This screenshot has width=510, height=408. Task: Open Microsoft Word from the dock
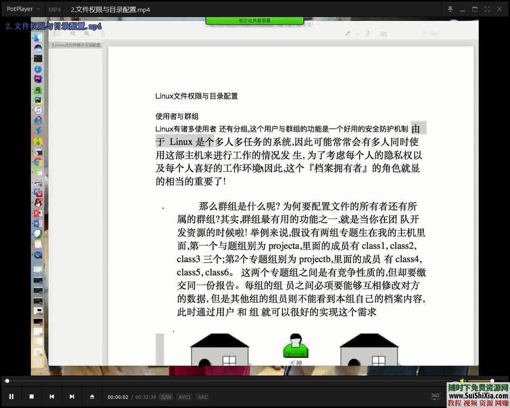(x=38, y=223)
